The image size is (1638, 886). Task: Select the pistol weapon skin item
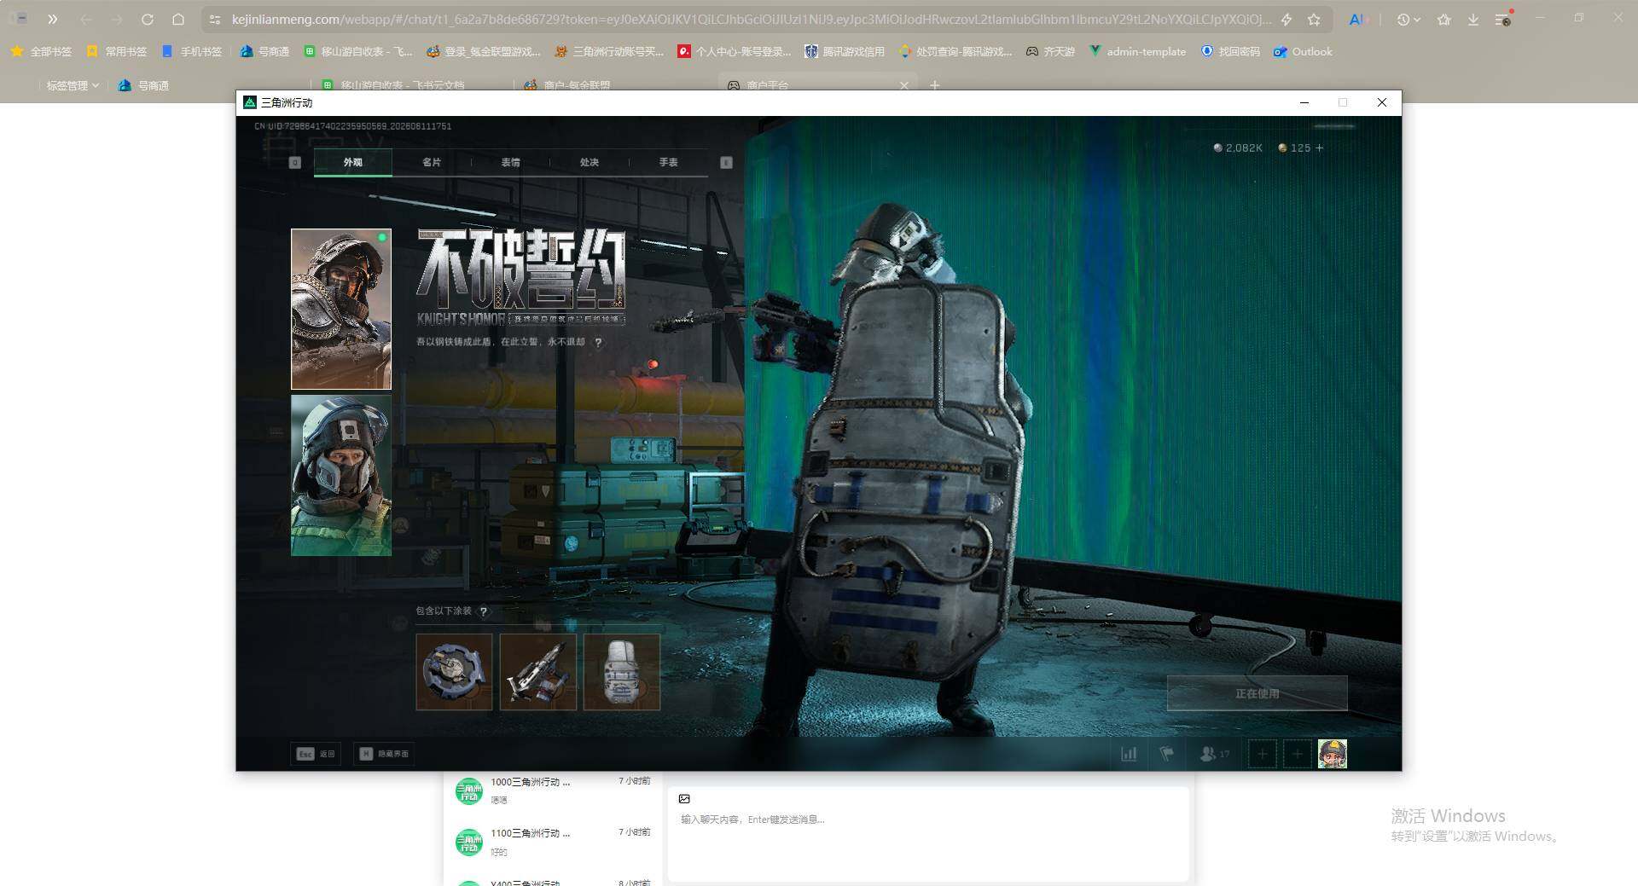537,672
